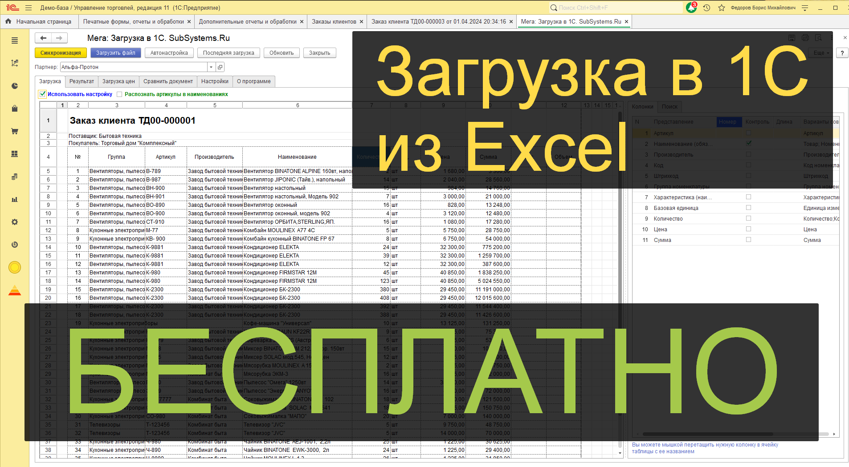Click the Синхронизация button
849x467 pixels.
click(61, 53)
